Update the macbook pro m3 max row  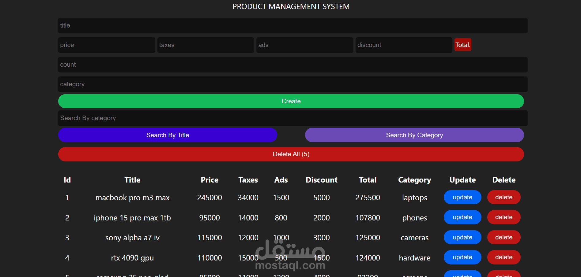(462, 197)
